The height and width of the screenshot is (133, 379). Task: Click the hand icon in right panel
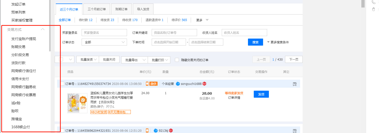coord(373,9)
